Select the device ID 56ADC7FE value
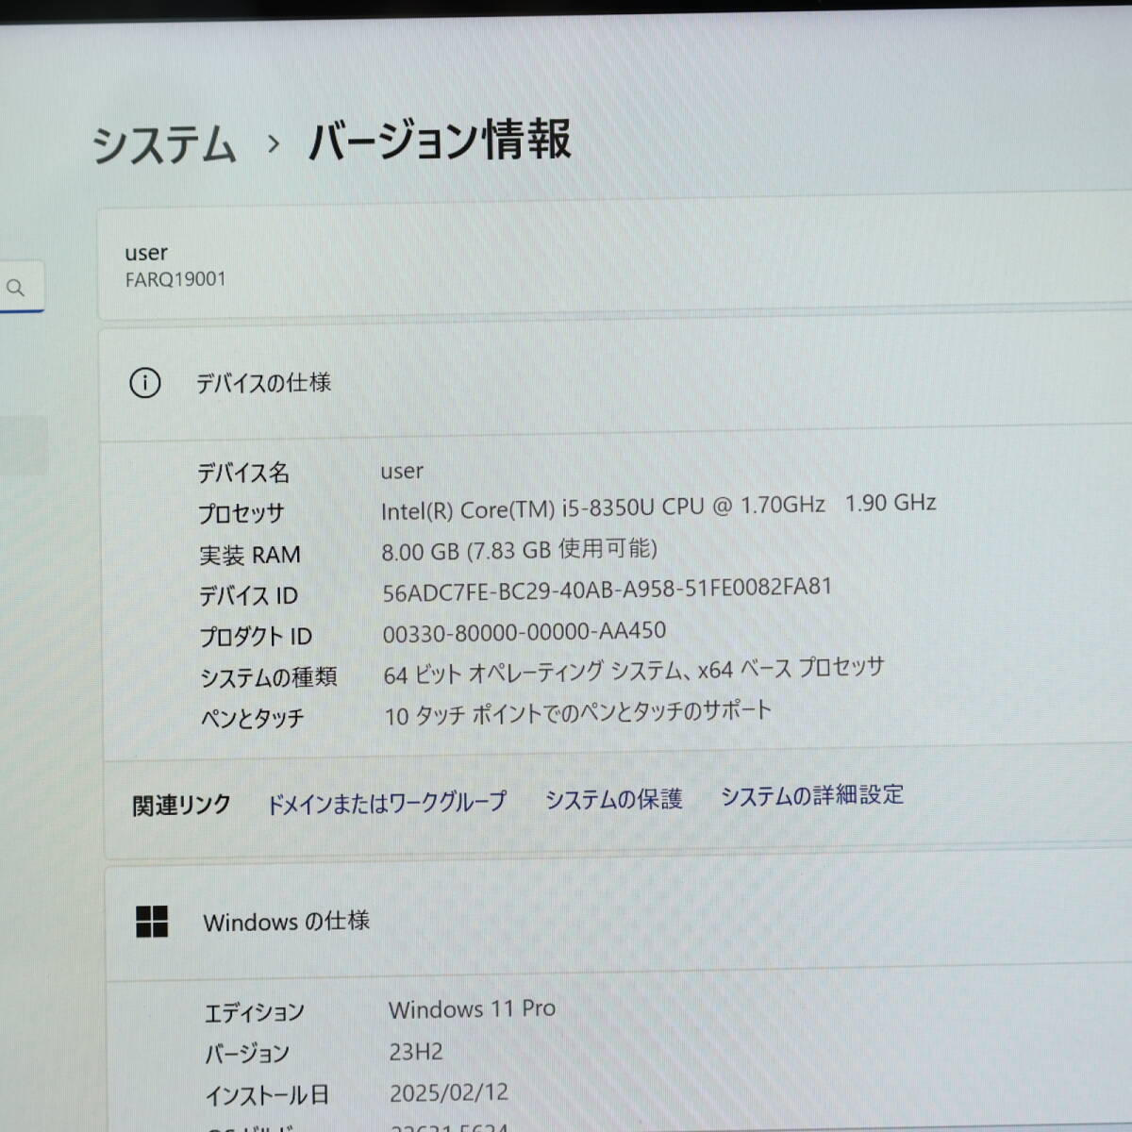This screenshot has height=1132, width=1132. [608, 590]
